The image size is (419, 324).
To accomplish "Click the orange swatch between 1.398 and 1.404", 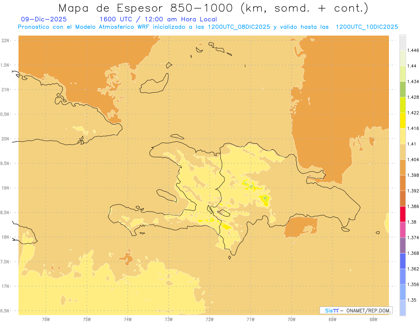I will [x=403, y=167].
